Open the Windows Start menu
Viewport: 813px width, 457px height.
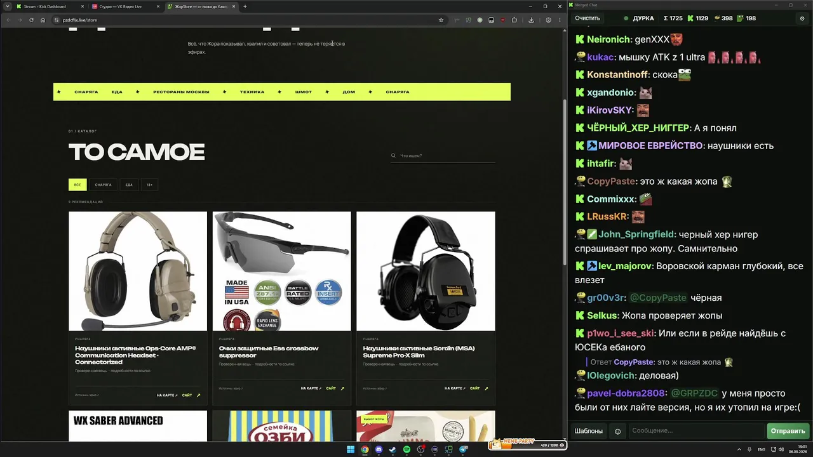350,449
